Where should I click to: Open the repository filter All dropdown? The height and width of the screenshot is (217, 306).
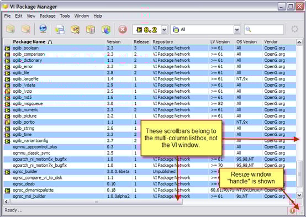237,30
